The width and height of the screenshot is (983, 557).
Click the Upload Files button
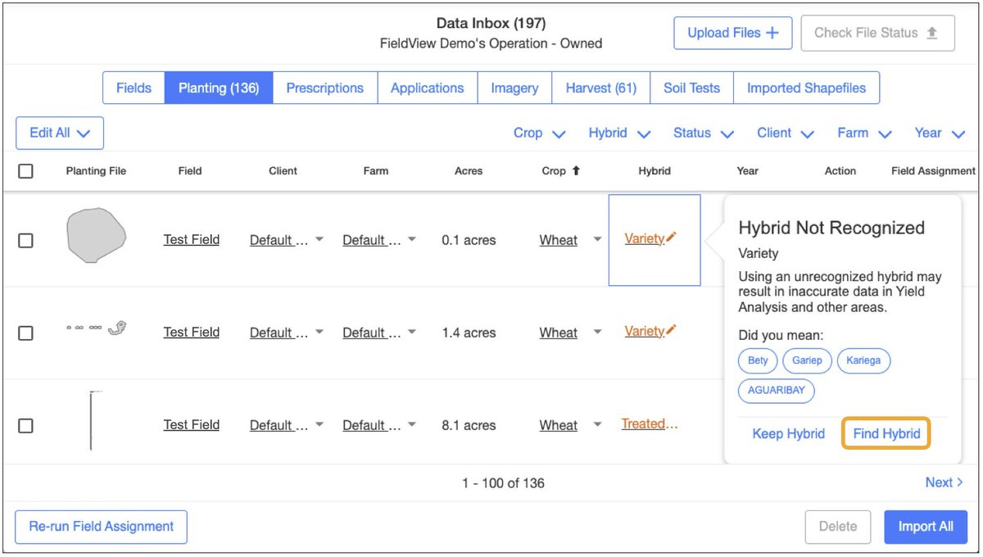(x=733, y=33)
